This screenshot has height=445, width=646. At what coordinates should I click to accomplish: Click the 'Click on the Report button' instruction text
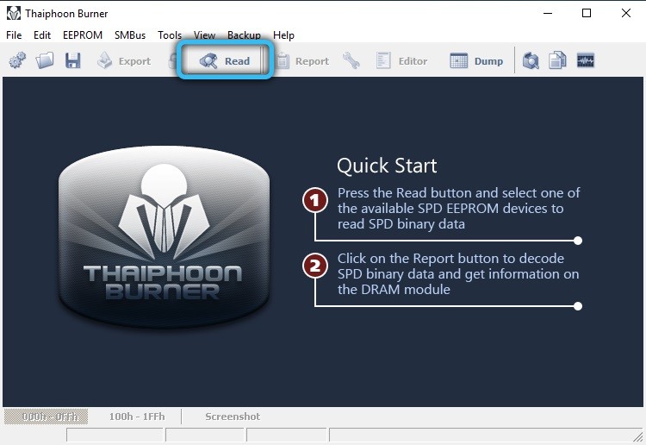click(x=458, y=274)
